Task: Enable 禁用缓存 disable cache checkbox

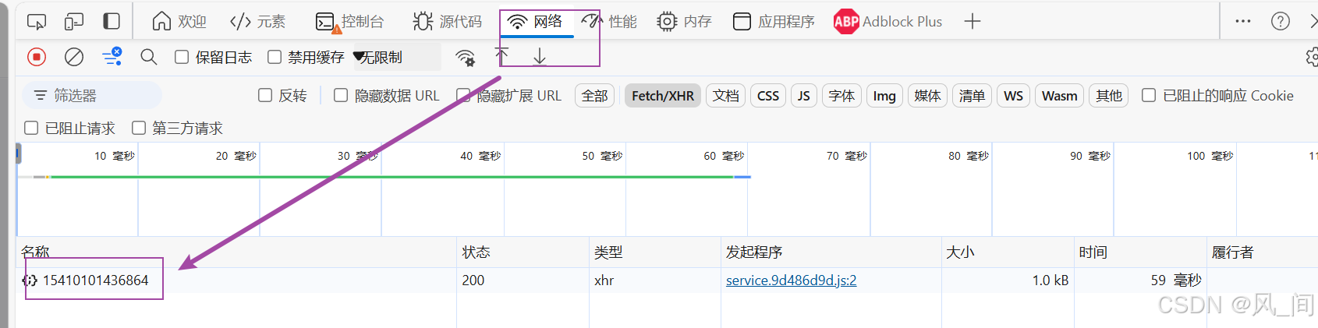Action: 274,57
